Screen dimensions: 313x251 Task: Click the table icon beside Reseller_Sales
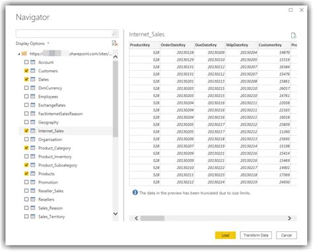33,191
